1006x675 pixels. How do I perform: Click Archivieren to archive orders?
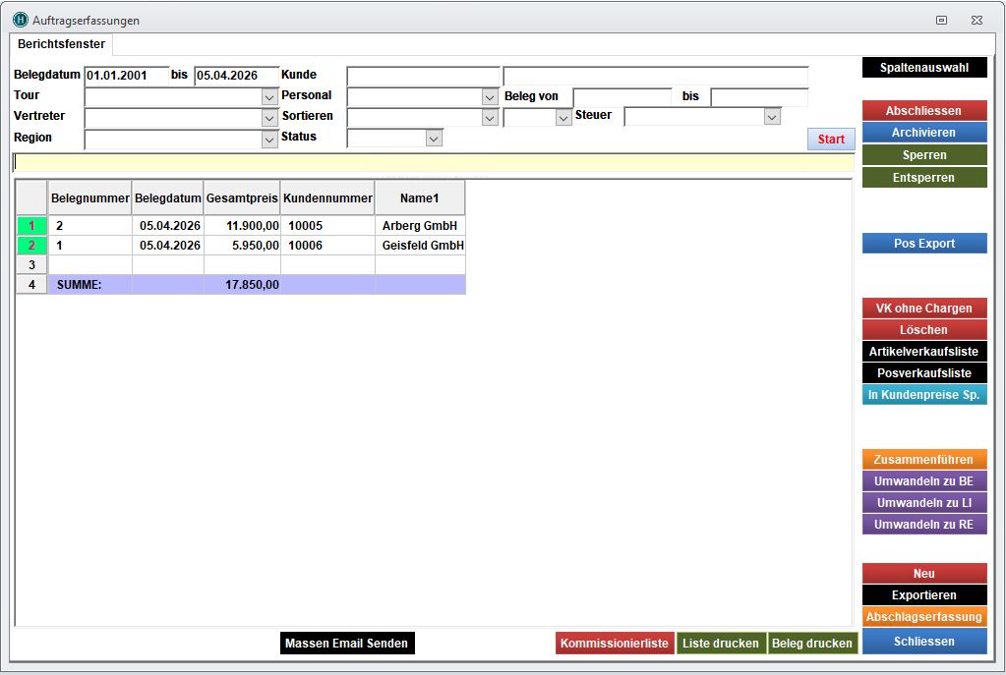pos(923,133)
